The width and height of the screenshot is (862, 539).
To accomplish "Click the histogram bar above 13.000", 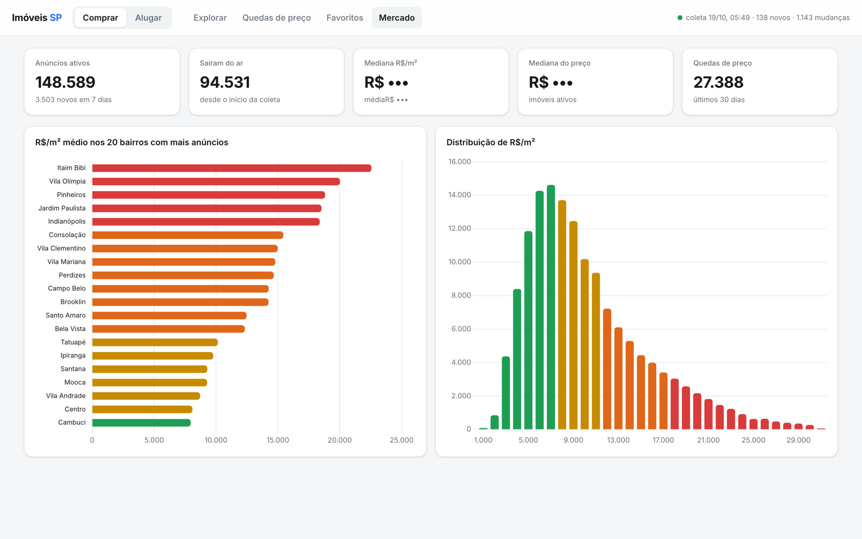I will pos(618,378).
